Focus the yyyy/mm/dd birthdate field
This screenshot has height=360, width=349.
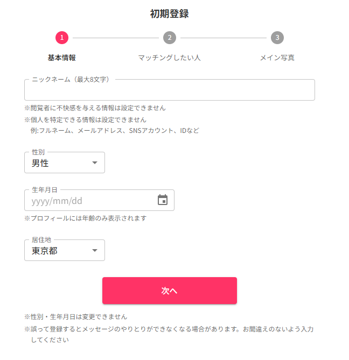coord(99,200)
